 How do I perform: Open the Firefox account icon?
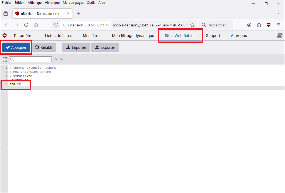[249, 25]
